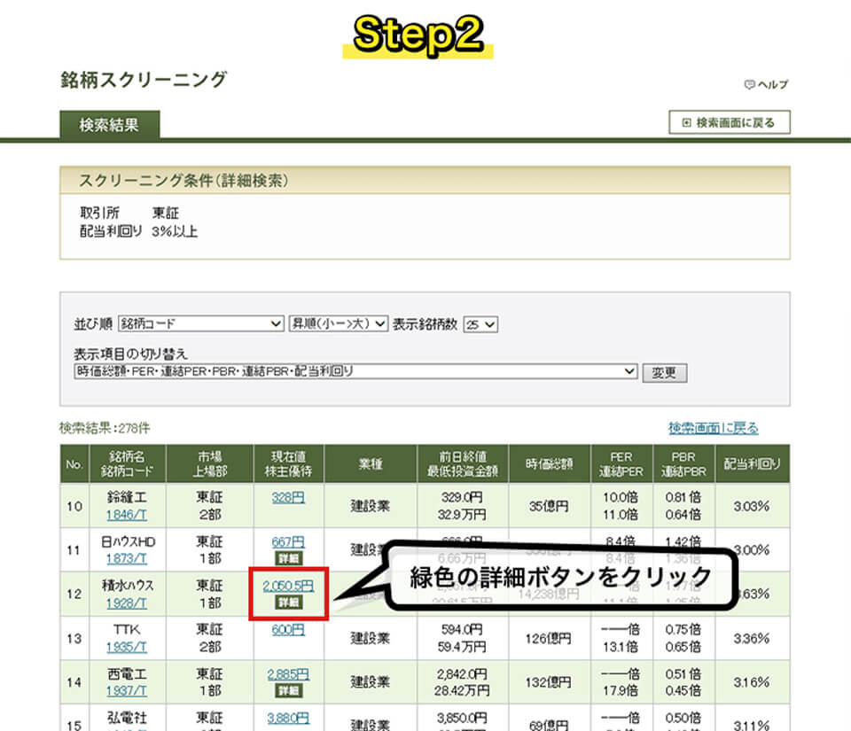This screenshot has width=851, height=731.
Task: Click the スクリーニング条件(詳細検索) heading
Action: point(183,181)
